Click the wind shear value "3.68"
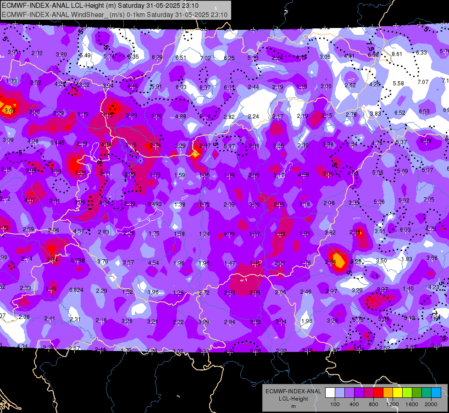The image size is (449, 413). point(432,258)
